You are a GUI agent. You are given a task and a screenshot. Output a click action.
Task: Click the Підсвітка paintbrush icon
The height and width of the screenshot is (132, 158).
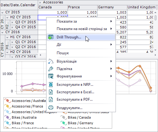pyautogui.click(x=51, y=69)
